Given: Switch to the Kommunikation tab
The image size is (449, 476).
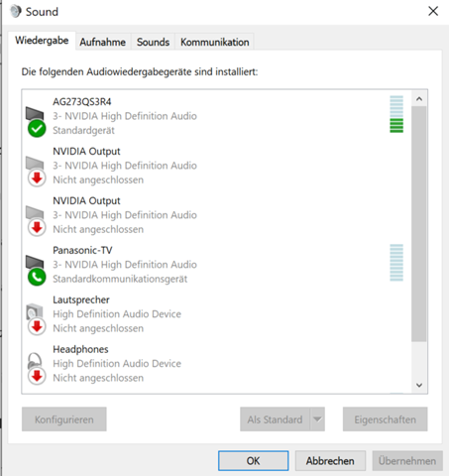Looking at the screenshot, I should point(214,42).
